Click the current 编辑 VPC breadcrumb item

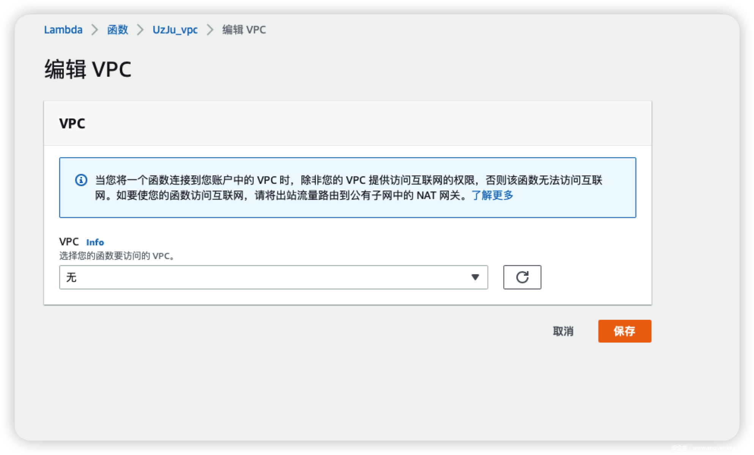pyautogui.click(x=244, y=30)
